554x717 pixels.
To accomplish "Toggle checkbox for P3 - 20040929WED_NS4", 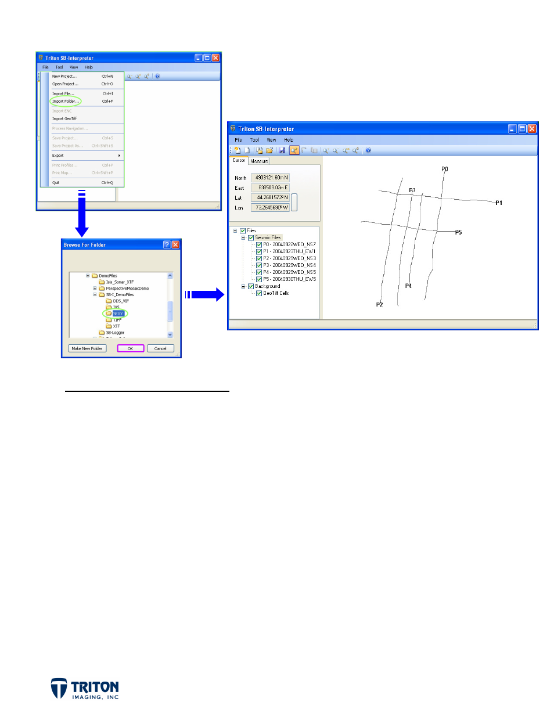I will tap(259, 265).
